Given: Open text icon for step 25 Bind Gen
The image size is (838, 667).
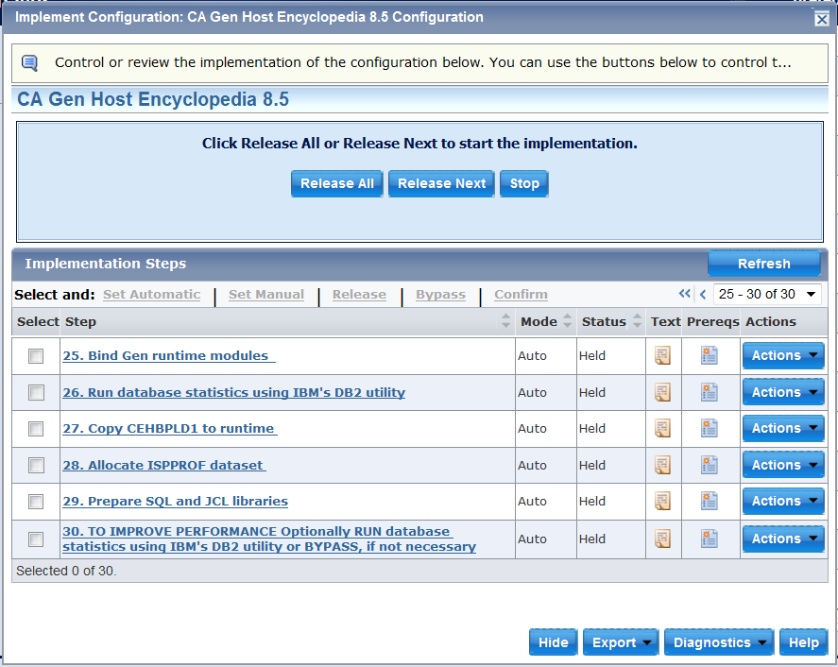Looking at the screenshot, I should (x=663, y=355).
